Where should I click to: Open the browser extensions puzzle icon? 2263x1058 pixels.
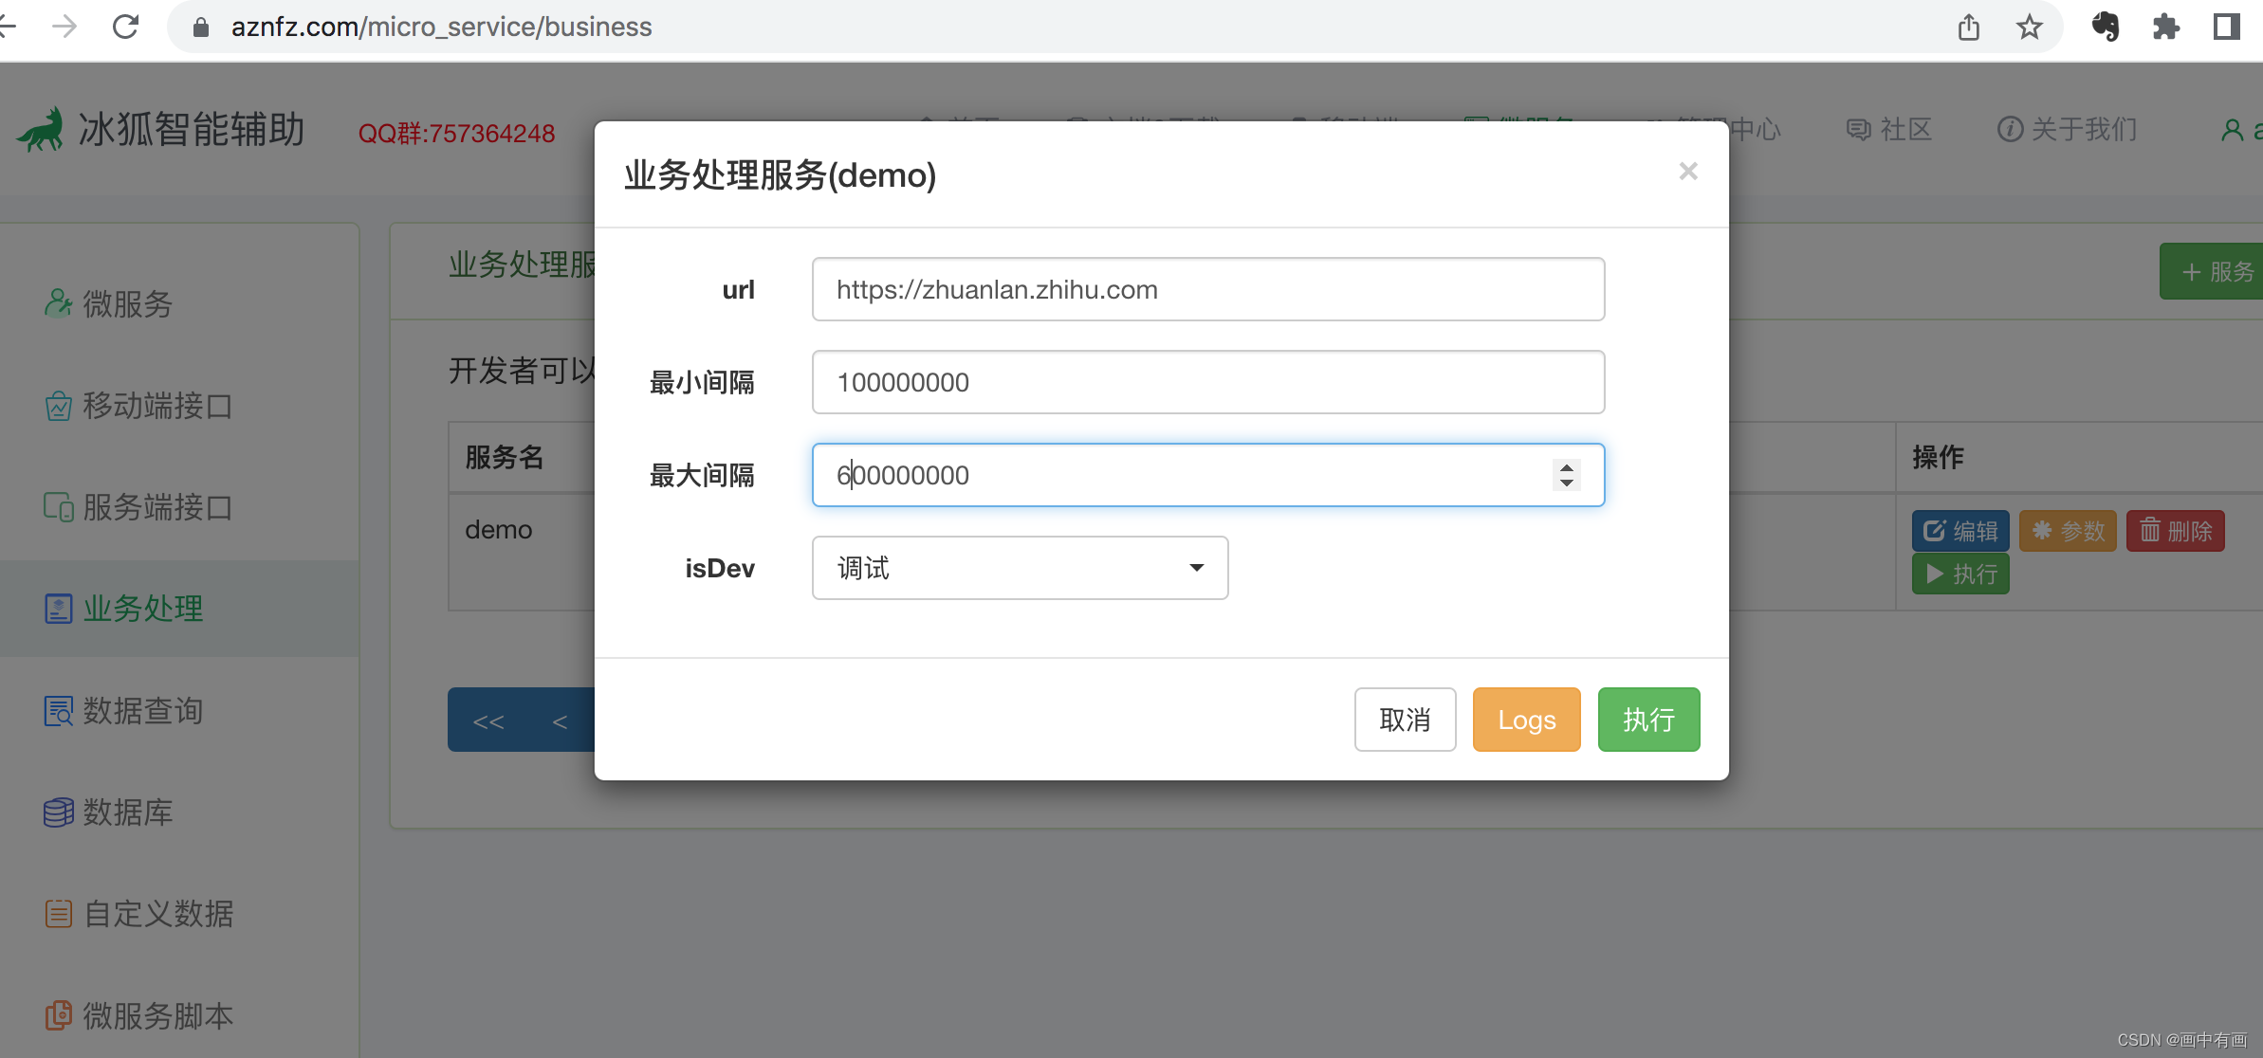tap(2165, 27)
